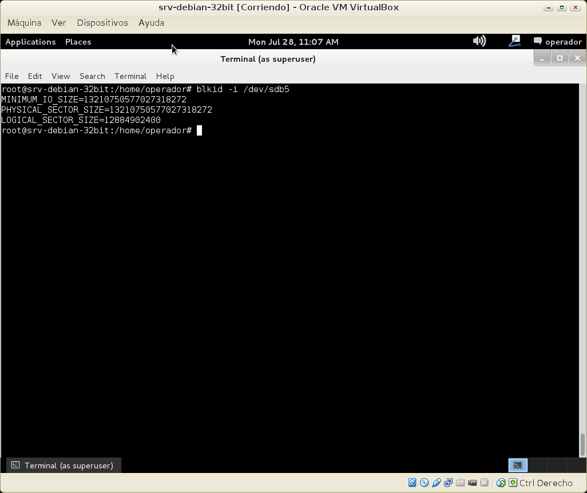Image resolution: width=587 pixels, height=493 pixels.
Task: Click the hard disk activity icon
Action: [x=412, y=483]
